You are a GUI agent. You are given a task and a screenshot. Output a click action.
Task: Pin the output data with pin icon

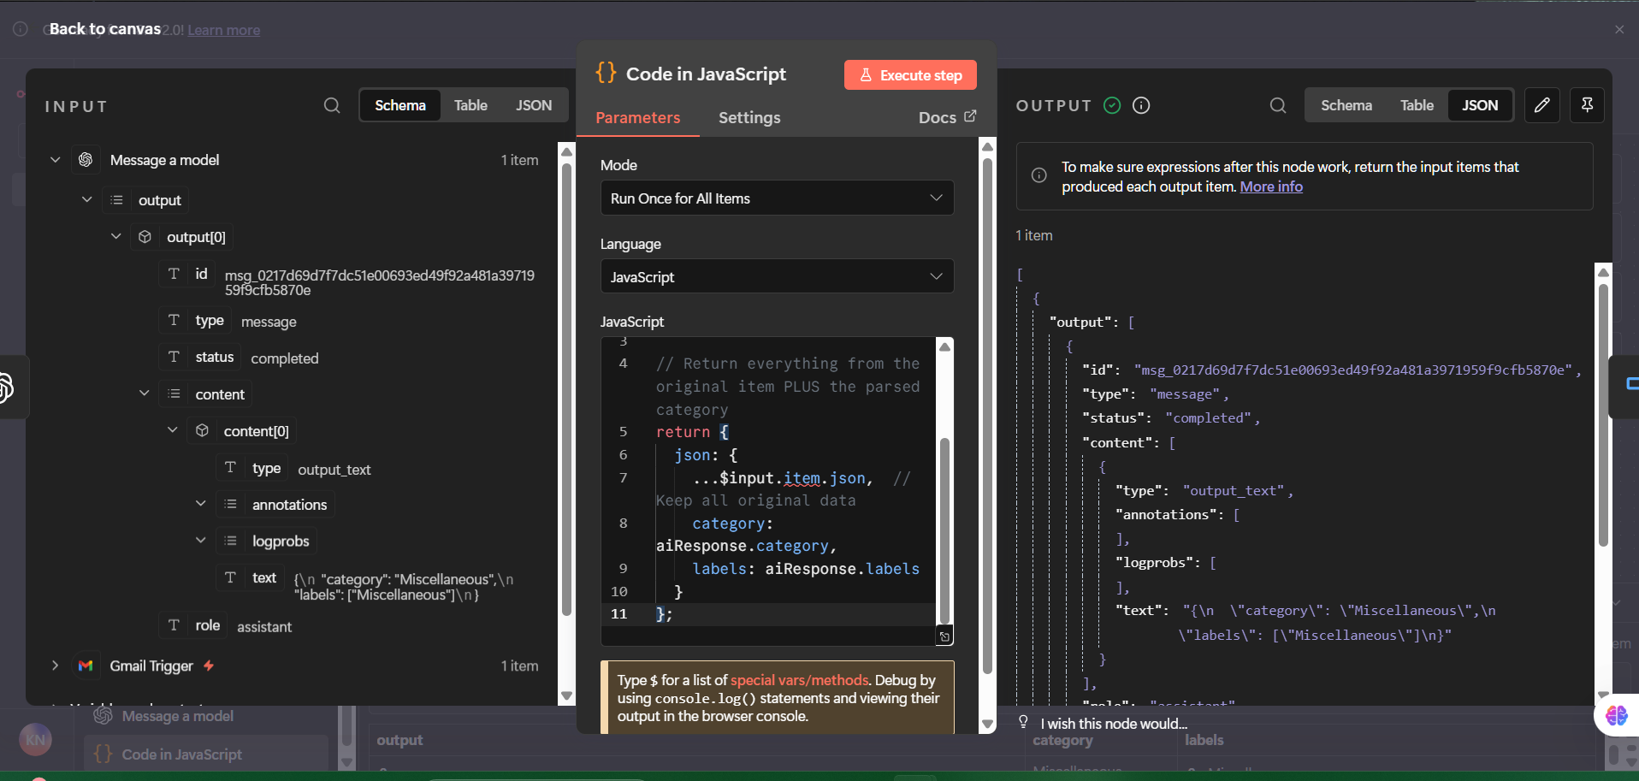pos(1587,105)
